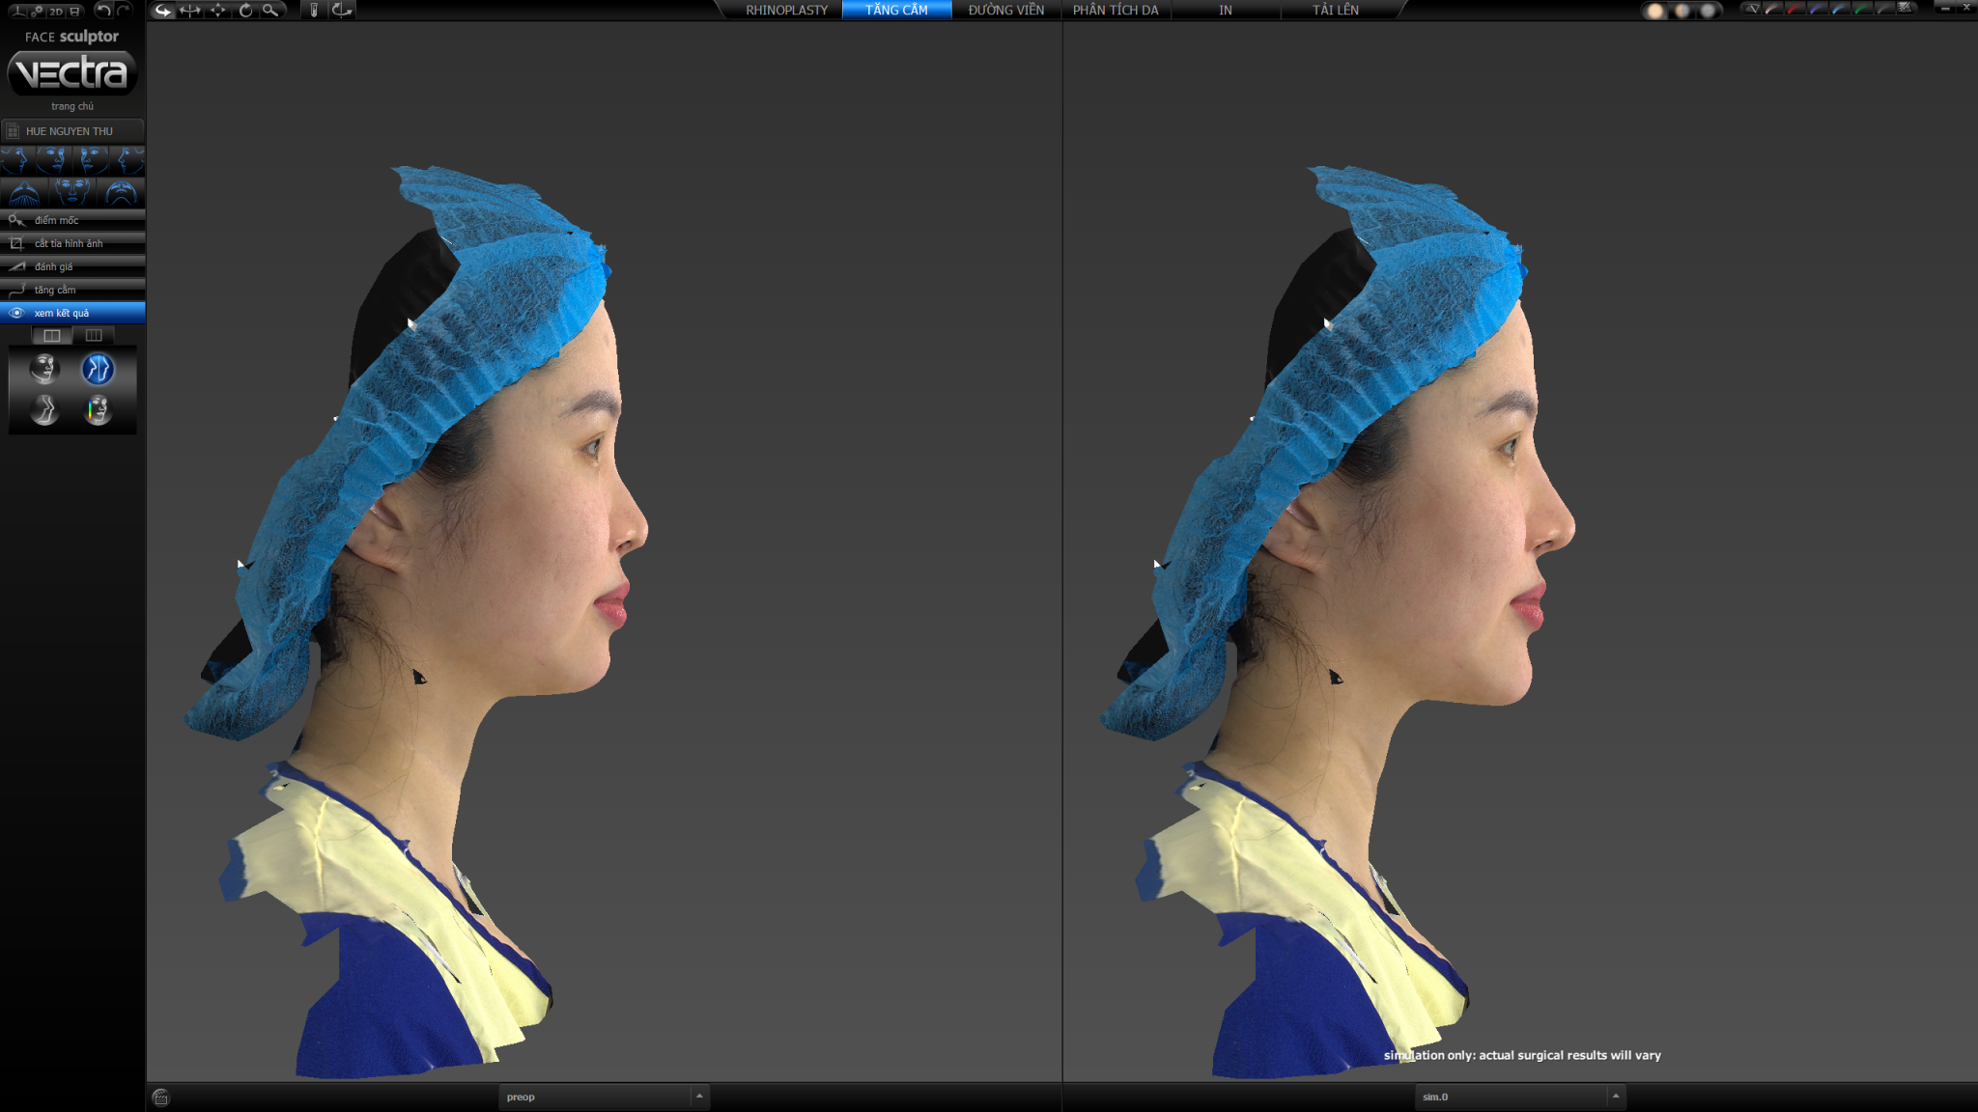Image resolution: width=1978 pixels, height=1112 pixels.
Task: Choose the three-pane split view toggle
Action: pos(94,336)
